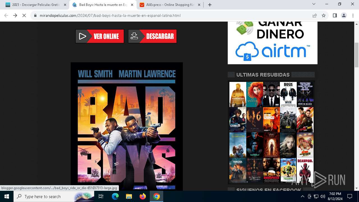Open El Abogado del Diablo poster
359x202 pixels.
255,170
